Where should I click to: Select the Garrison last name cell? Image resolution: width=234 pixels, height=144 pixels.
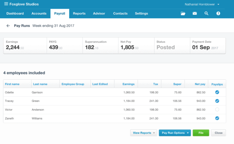point(37,92)
